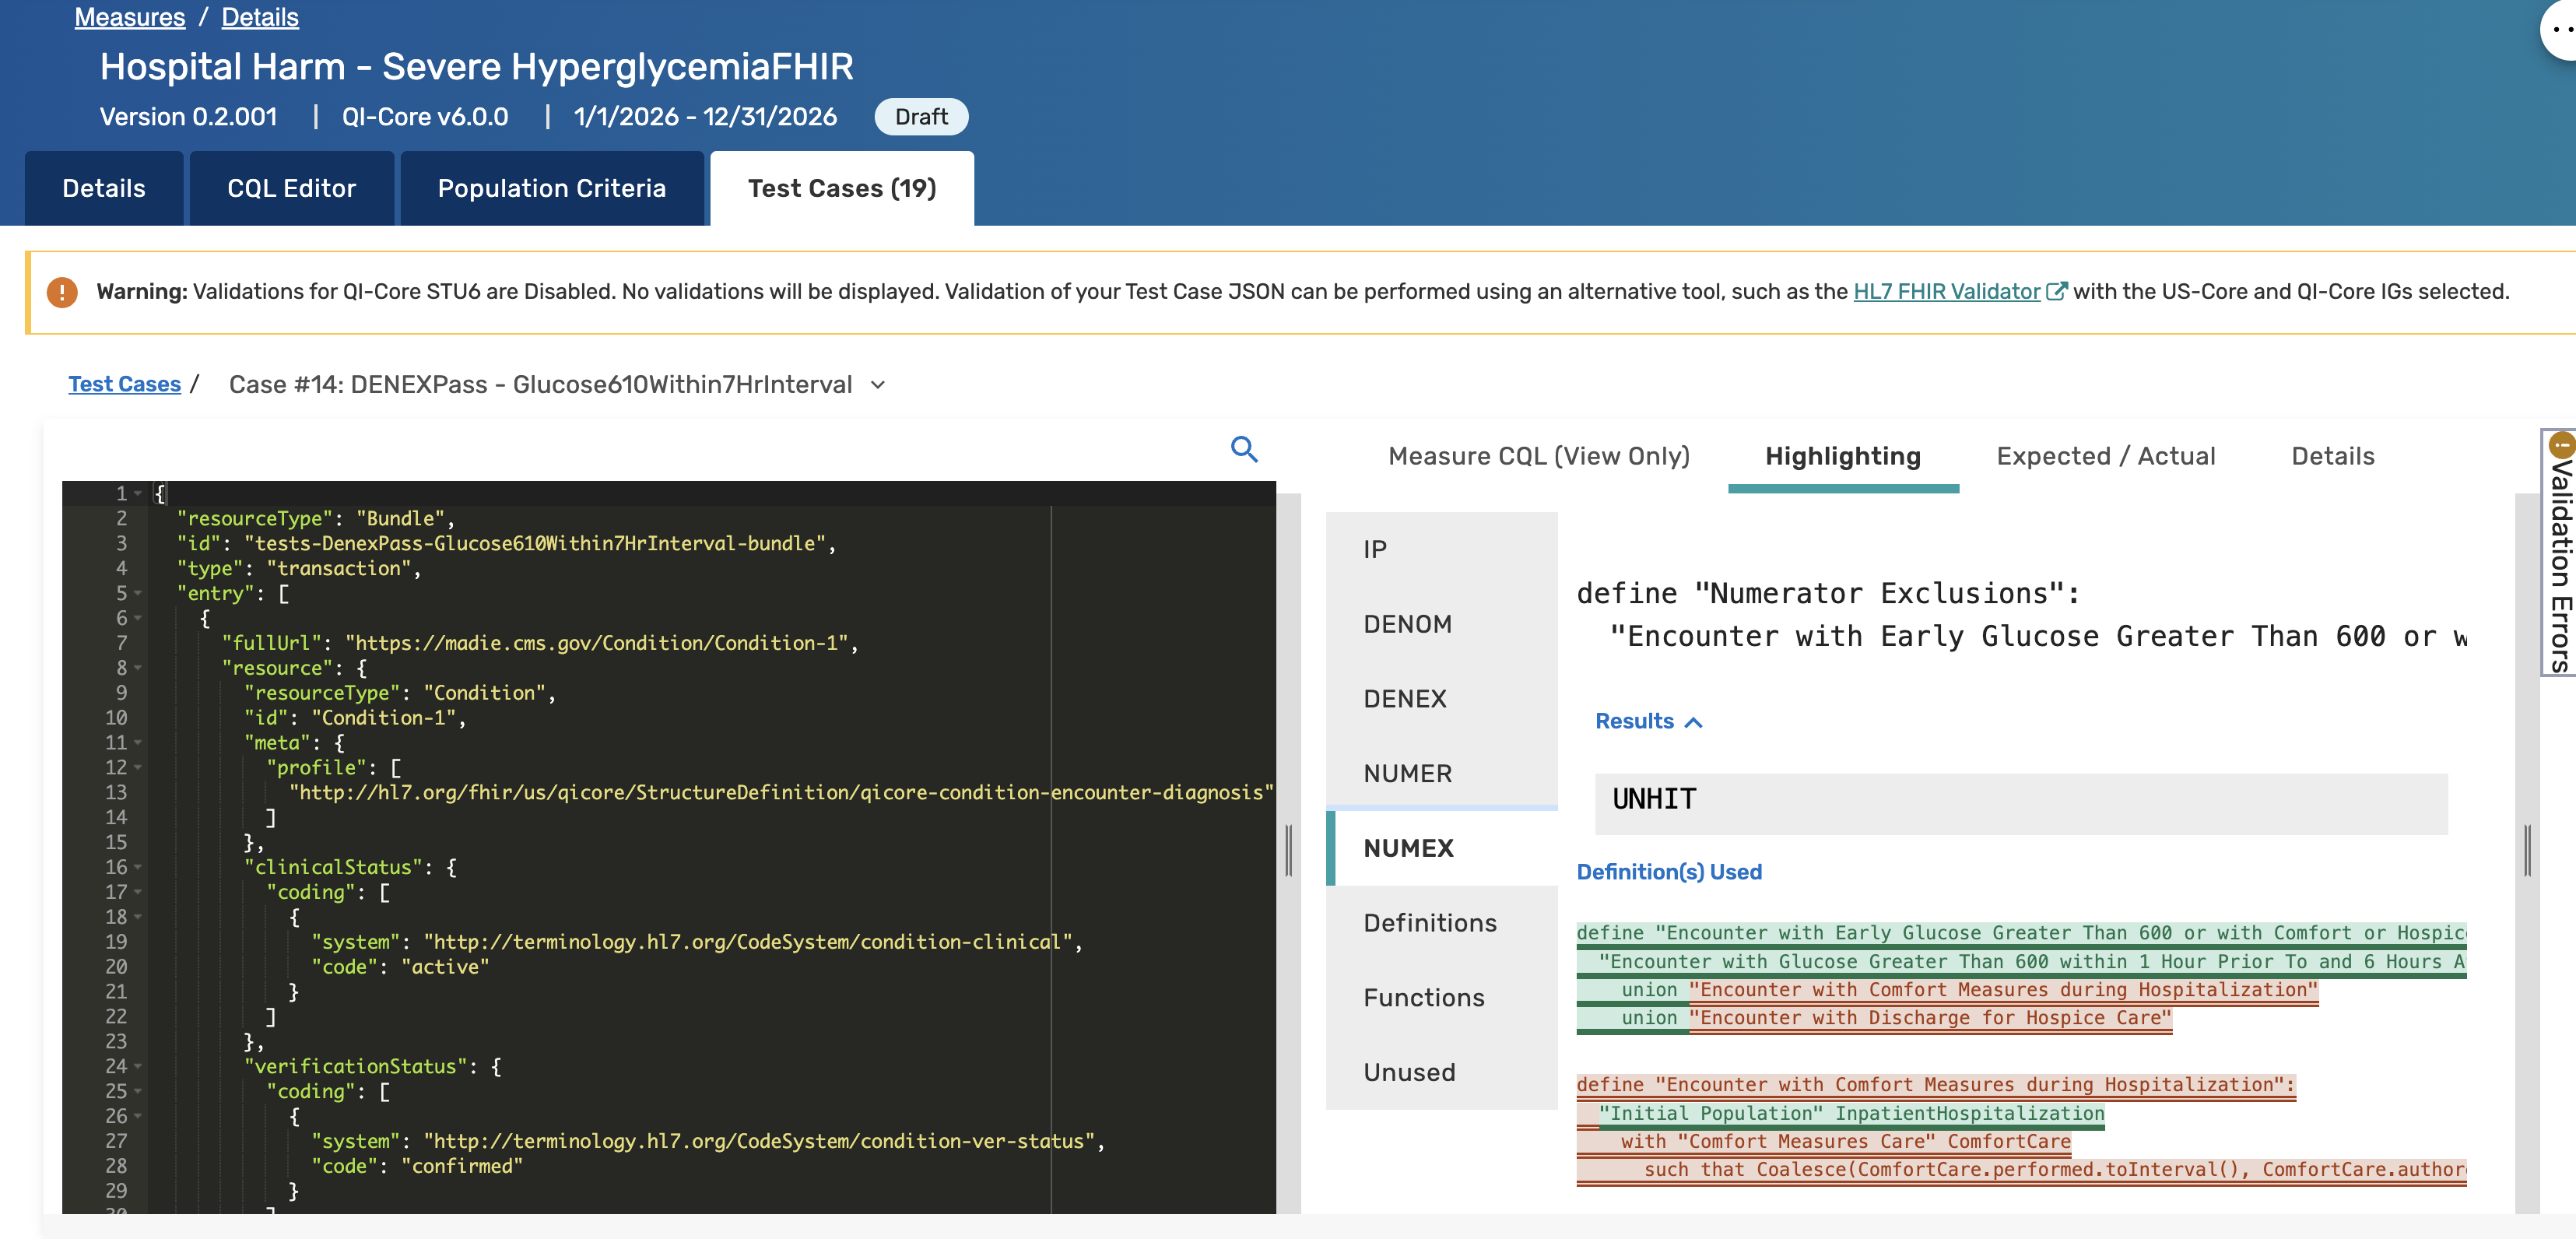Image resolution: width=2576 pixels, height=1239 pixels.
Task: Collapse fold arrow on line 16 clinicalStatus
Action: coord(138,867)
